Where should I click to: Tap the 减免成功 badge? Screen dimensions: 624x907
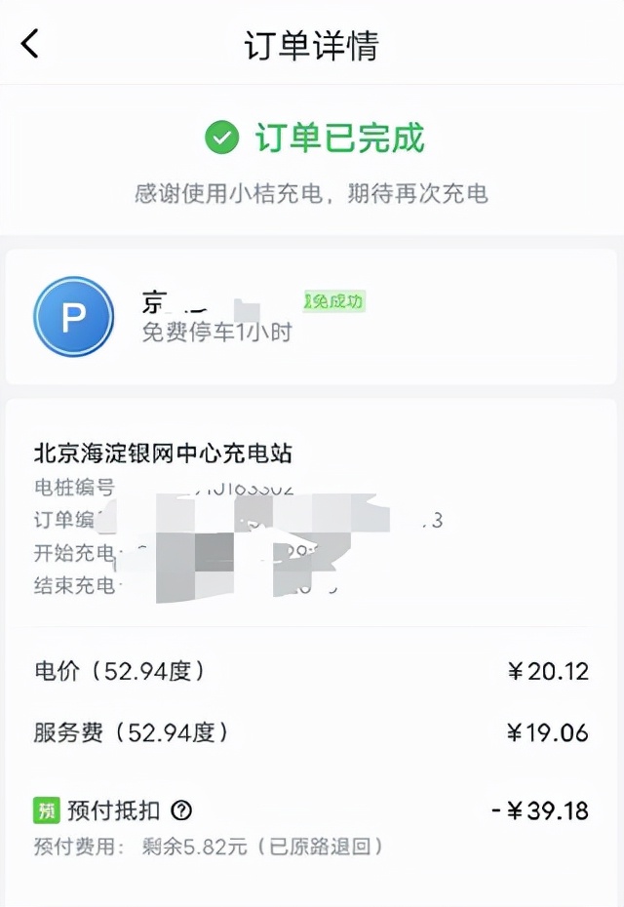(x=336, y=301)
